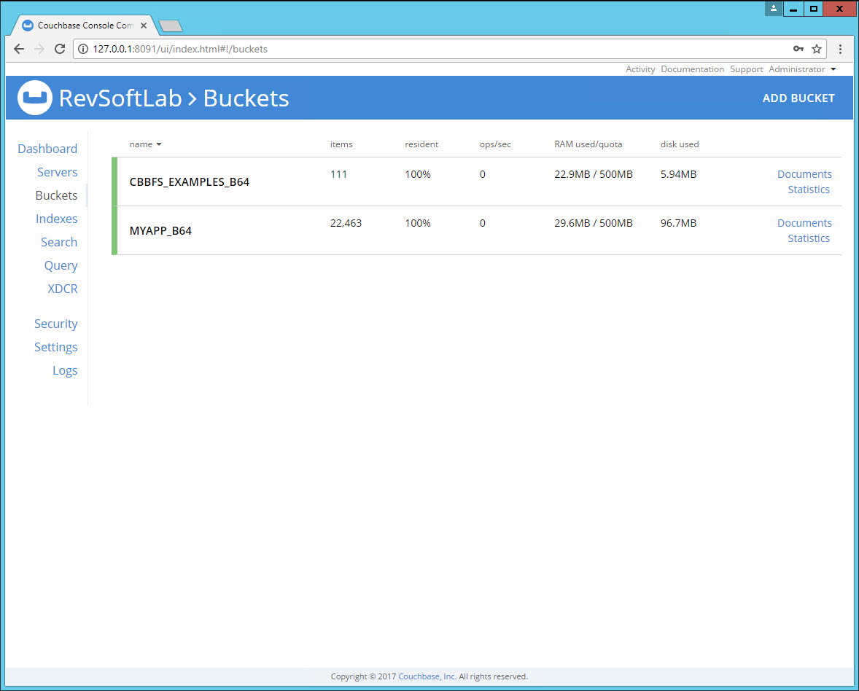
Task: Open Security in the sidebar
Action: point(56,324)
